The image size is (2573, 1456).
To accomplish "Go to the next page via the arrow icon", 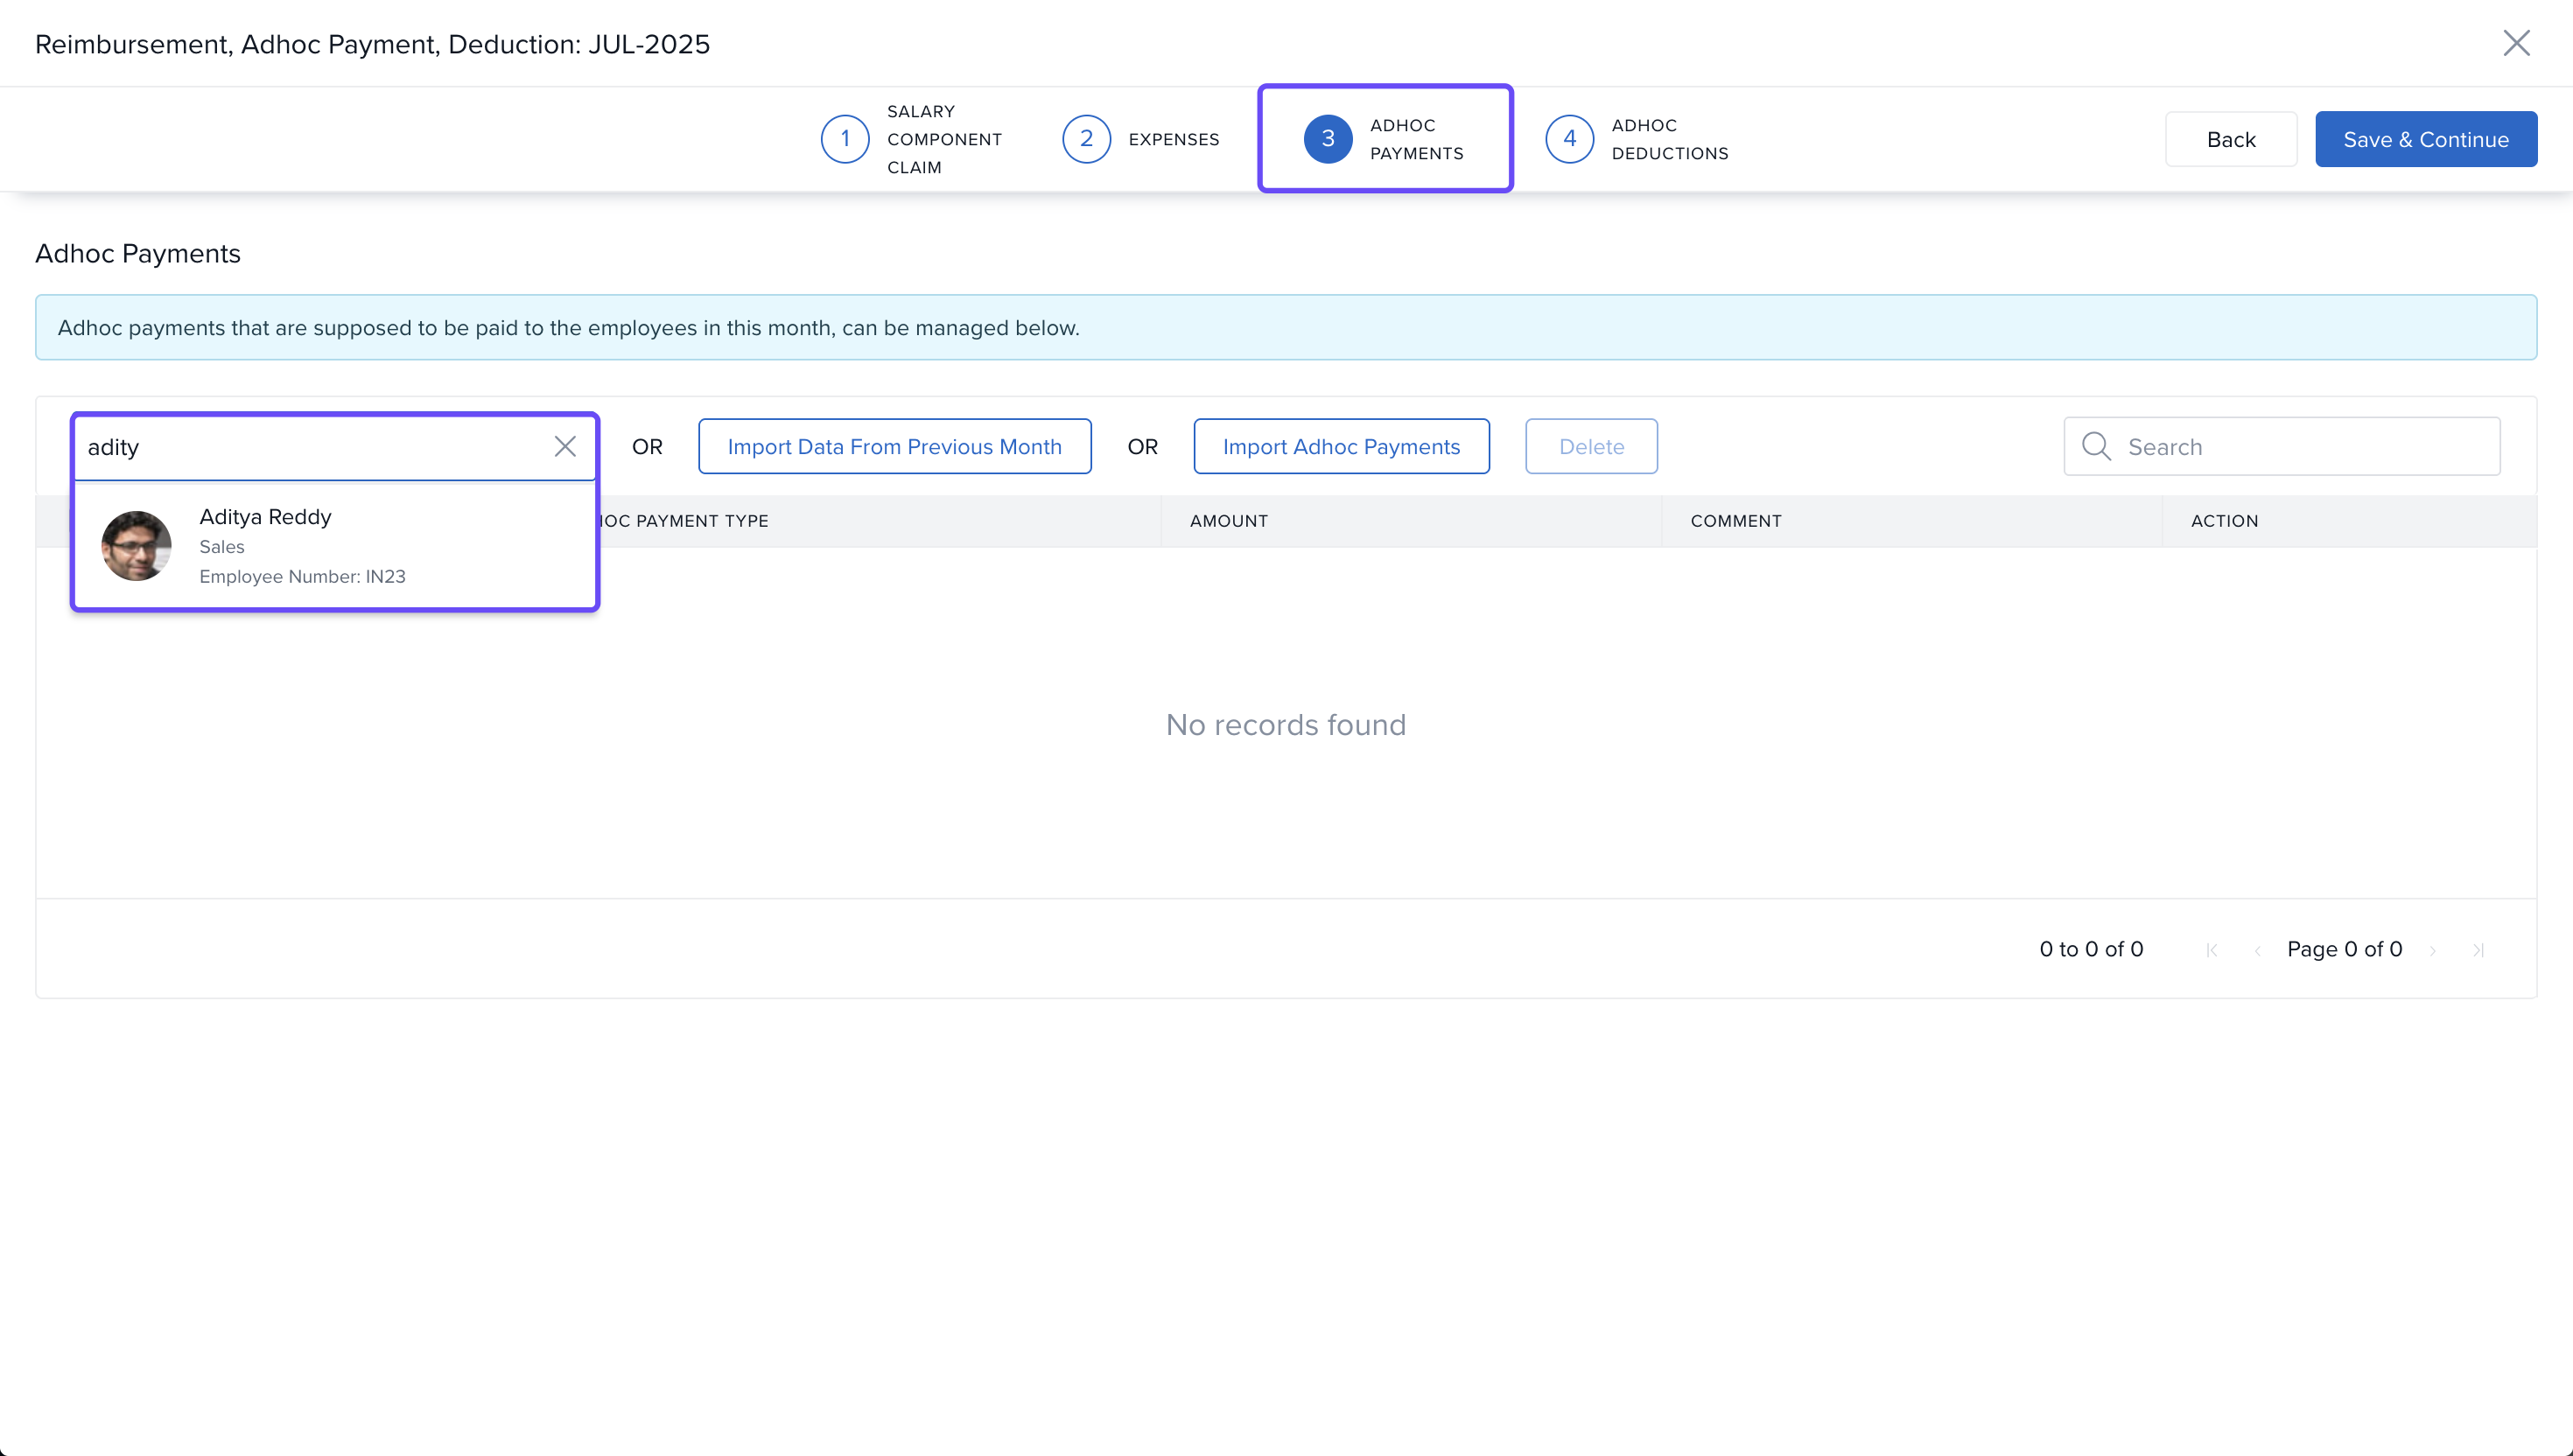I will click(x=2433, y=950).
